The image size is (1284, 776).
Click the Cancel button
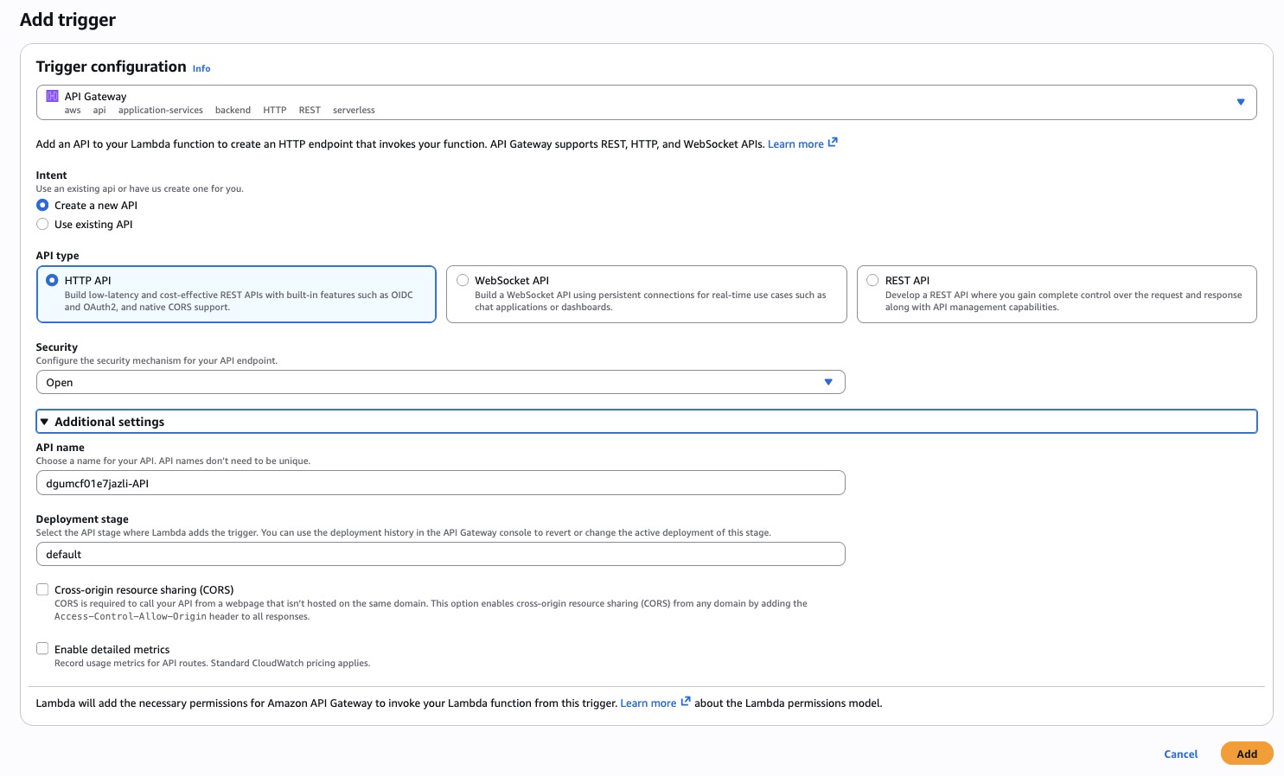tap(1180, 754)
